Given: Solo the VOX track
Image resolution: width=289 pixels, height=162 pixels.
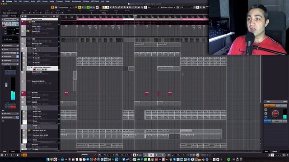Looking at the screenshot, I should 30,39.
